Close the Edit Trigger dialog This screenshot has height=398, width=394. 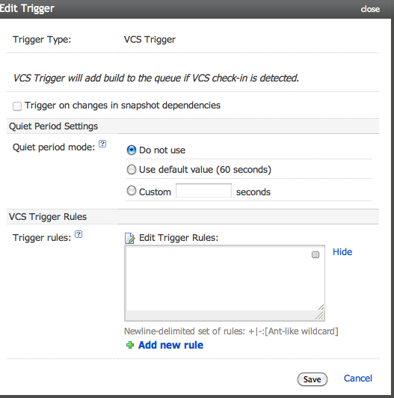coord(370,9)
